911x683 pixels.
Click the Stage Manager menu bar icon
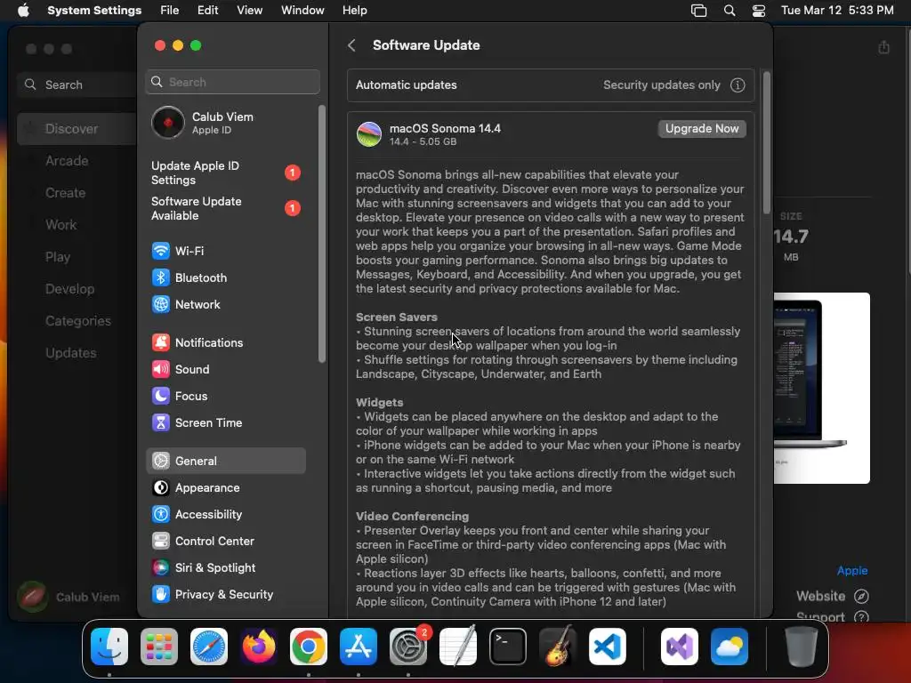coord(698,11)
